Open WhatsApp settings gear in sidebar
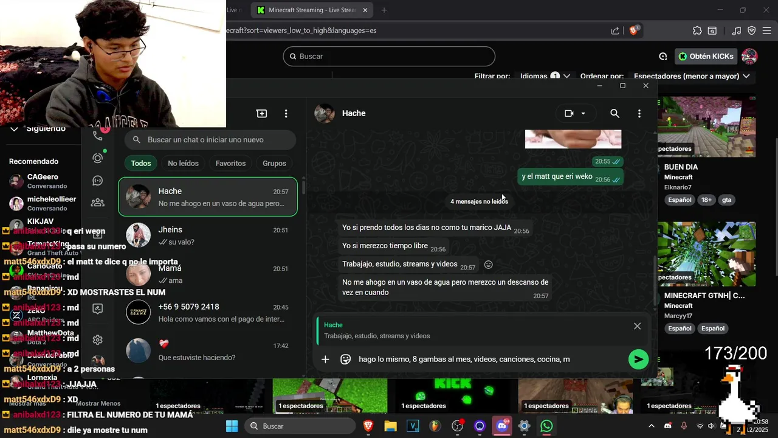The image size is (778, 438). pyautogui.click(x=98, y=339)
